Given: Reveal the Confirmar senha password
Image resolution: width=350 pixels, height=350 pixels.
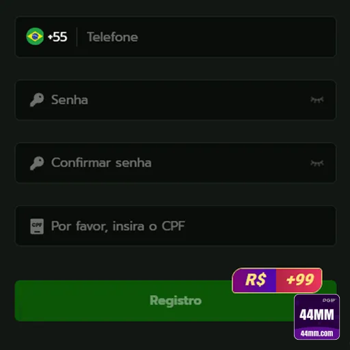Looking at the screenshot, I should [317, 163].
